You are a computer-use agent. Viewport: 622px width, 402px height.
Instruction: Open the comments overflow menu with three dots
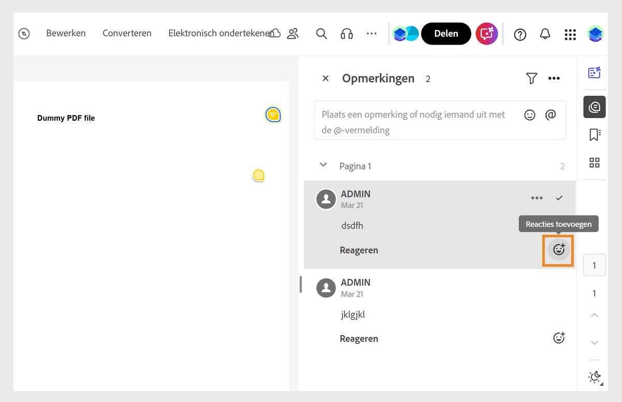554,78
